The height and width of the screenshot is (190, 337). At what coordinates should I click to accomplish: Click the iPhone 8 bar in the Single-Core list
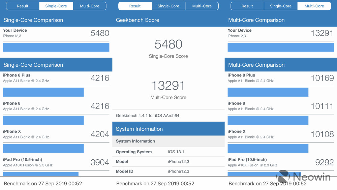click(43, 120)
